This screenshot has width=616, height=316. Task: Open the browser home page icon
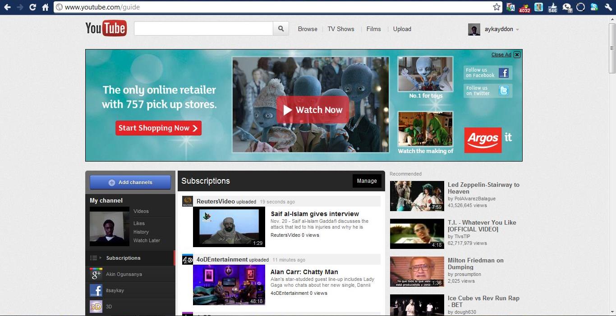coord(45,7)
